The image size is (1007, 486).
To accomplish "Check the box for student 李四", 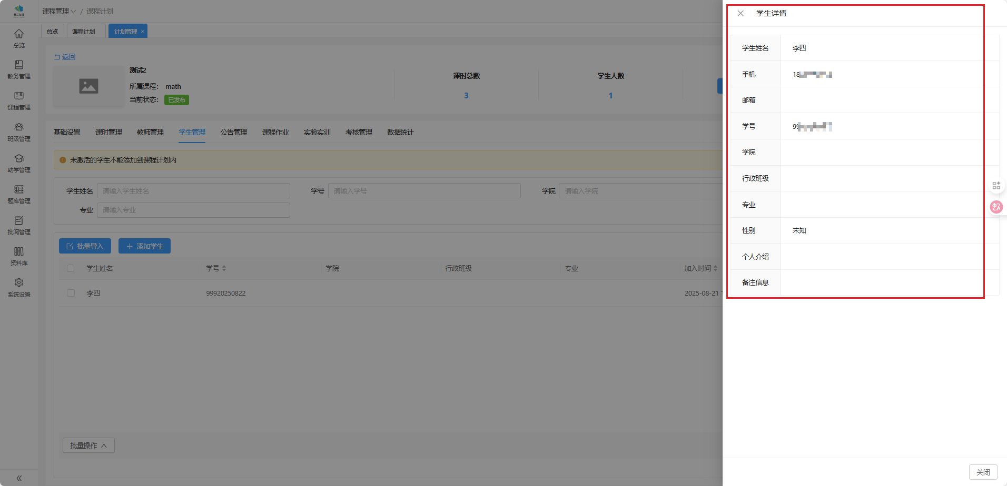I will (71, 293).
